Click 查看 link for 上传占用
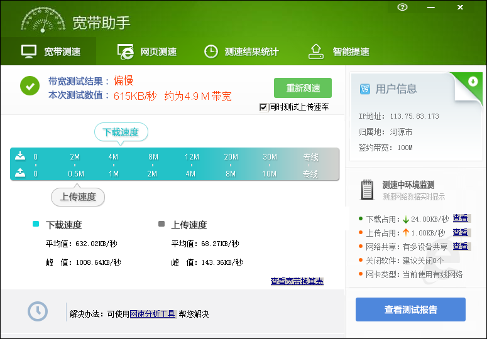Screen dimensions: 487x339 [460, 232]
